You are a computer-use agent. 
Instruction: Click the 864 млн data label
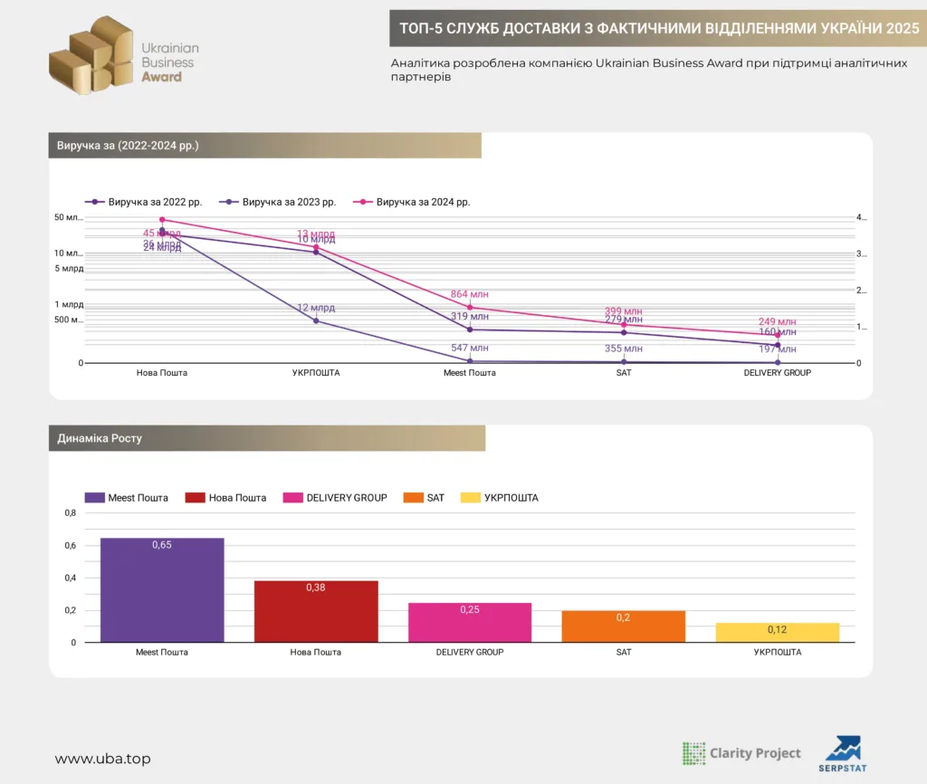point(470,294)
